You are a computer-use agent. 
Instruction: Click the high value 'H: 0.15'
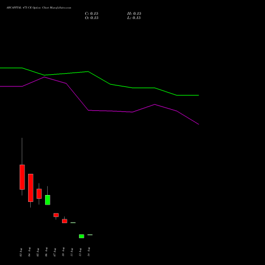click(134, 14)
